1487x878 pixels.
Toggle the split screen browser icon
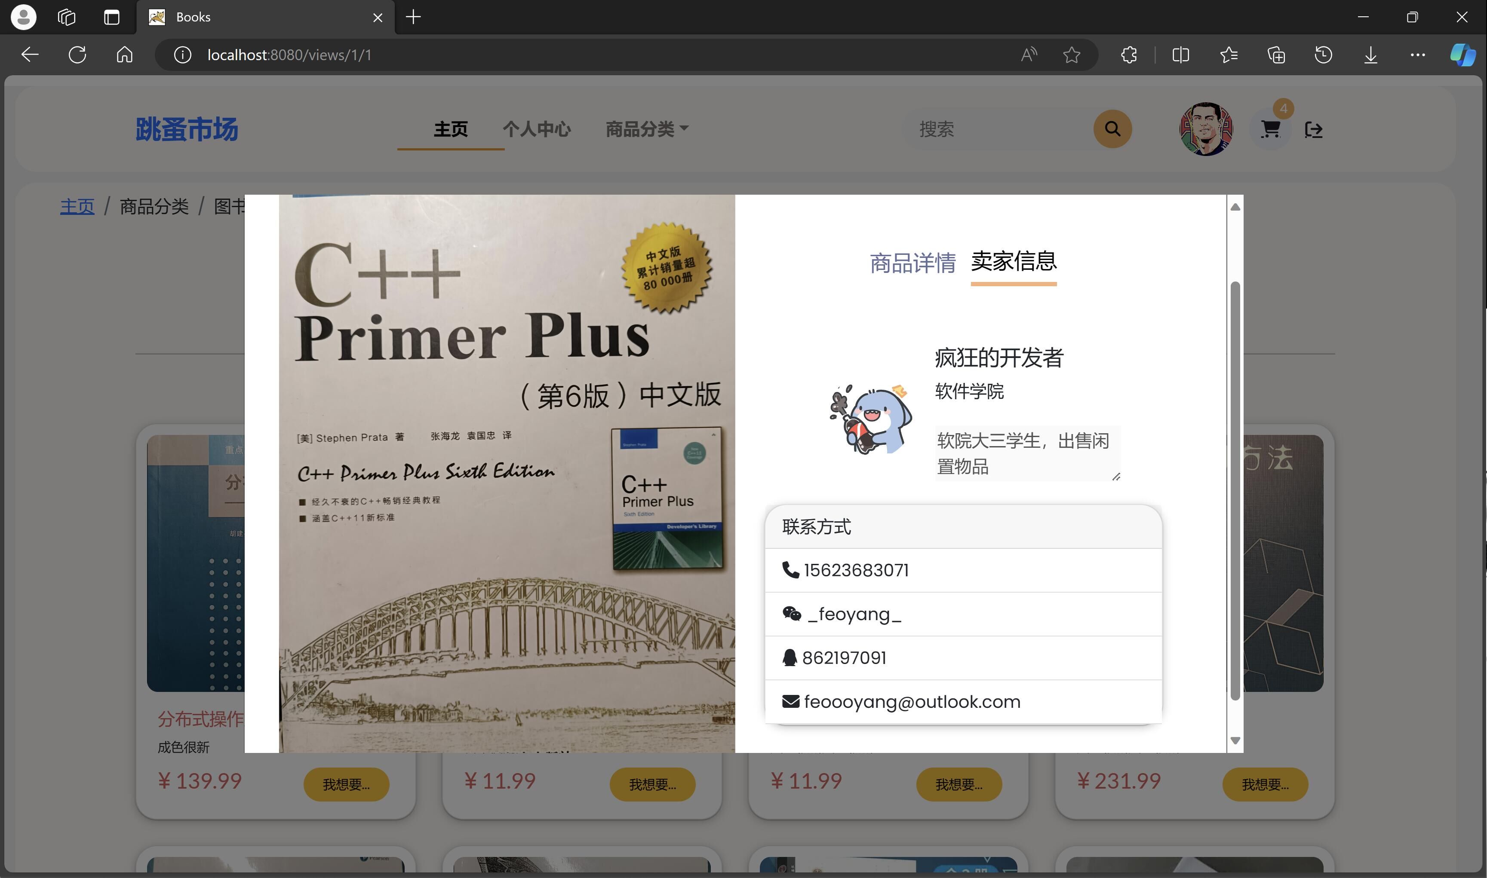[x=1180, y=55]
